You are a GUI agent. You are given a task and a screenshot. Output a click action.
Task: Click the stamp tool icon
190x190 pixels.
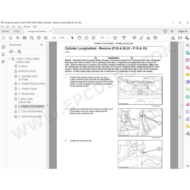(155, 38)
